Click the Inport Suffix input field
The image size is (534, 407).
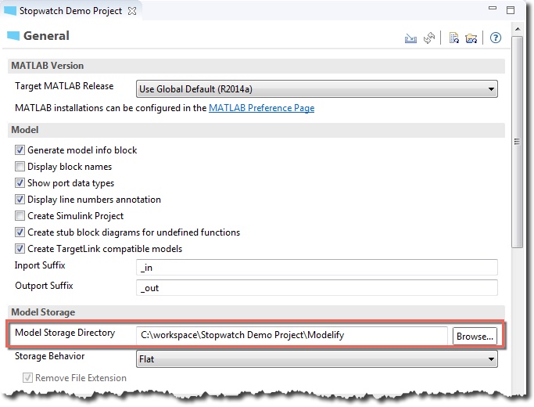[317, 268]
